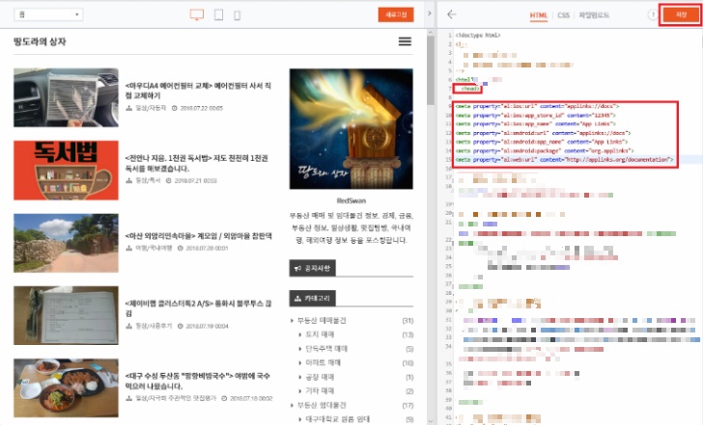Screen dimensions: 703x425
Task: Switch preview to tablet view
Action: pyautogui.click(x=218, y=15)
